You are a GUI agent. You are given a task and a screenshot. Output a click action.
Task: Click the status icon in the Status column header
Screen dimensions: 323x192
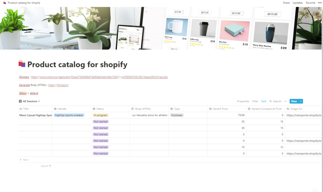click(x=94, y=109)
